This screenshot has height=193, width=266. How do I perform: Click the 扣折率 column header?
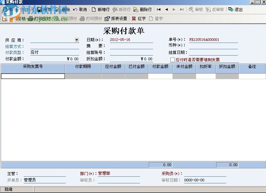click(206, 69)
